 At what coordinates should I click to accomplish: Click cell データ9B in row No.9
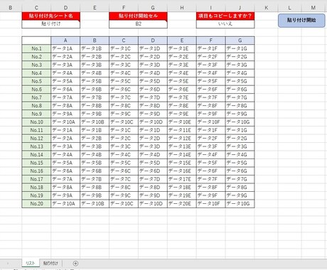[x=95, y=114]
